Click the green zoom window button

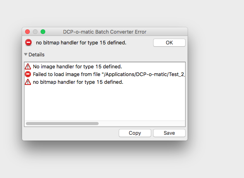43,32
